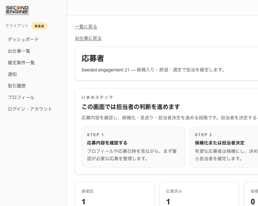The image size is (258, 206).
Task: Click the 事業者 badge
Action: (39, 26)
